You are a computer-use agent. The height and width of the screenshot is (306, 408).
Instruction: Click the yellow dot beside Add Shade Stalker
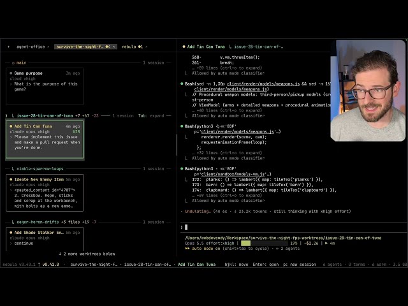point(11,233)
